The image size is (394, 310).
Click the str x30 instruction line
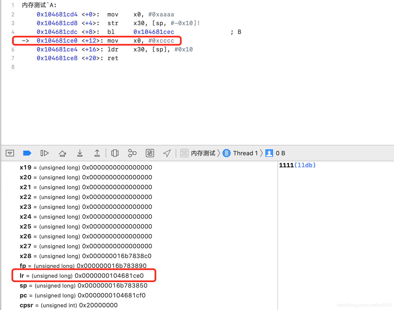pos(118,23)
